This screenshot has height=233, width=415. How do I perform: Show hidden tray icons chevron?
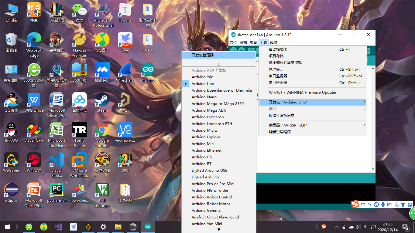click(336, 227)
